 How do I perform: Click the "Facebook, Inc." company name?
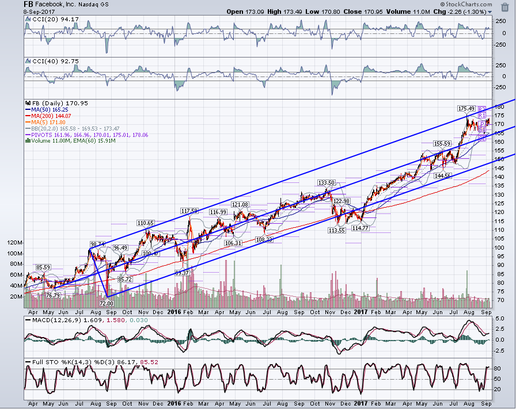54,5
